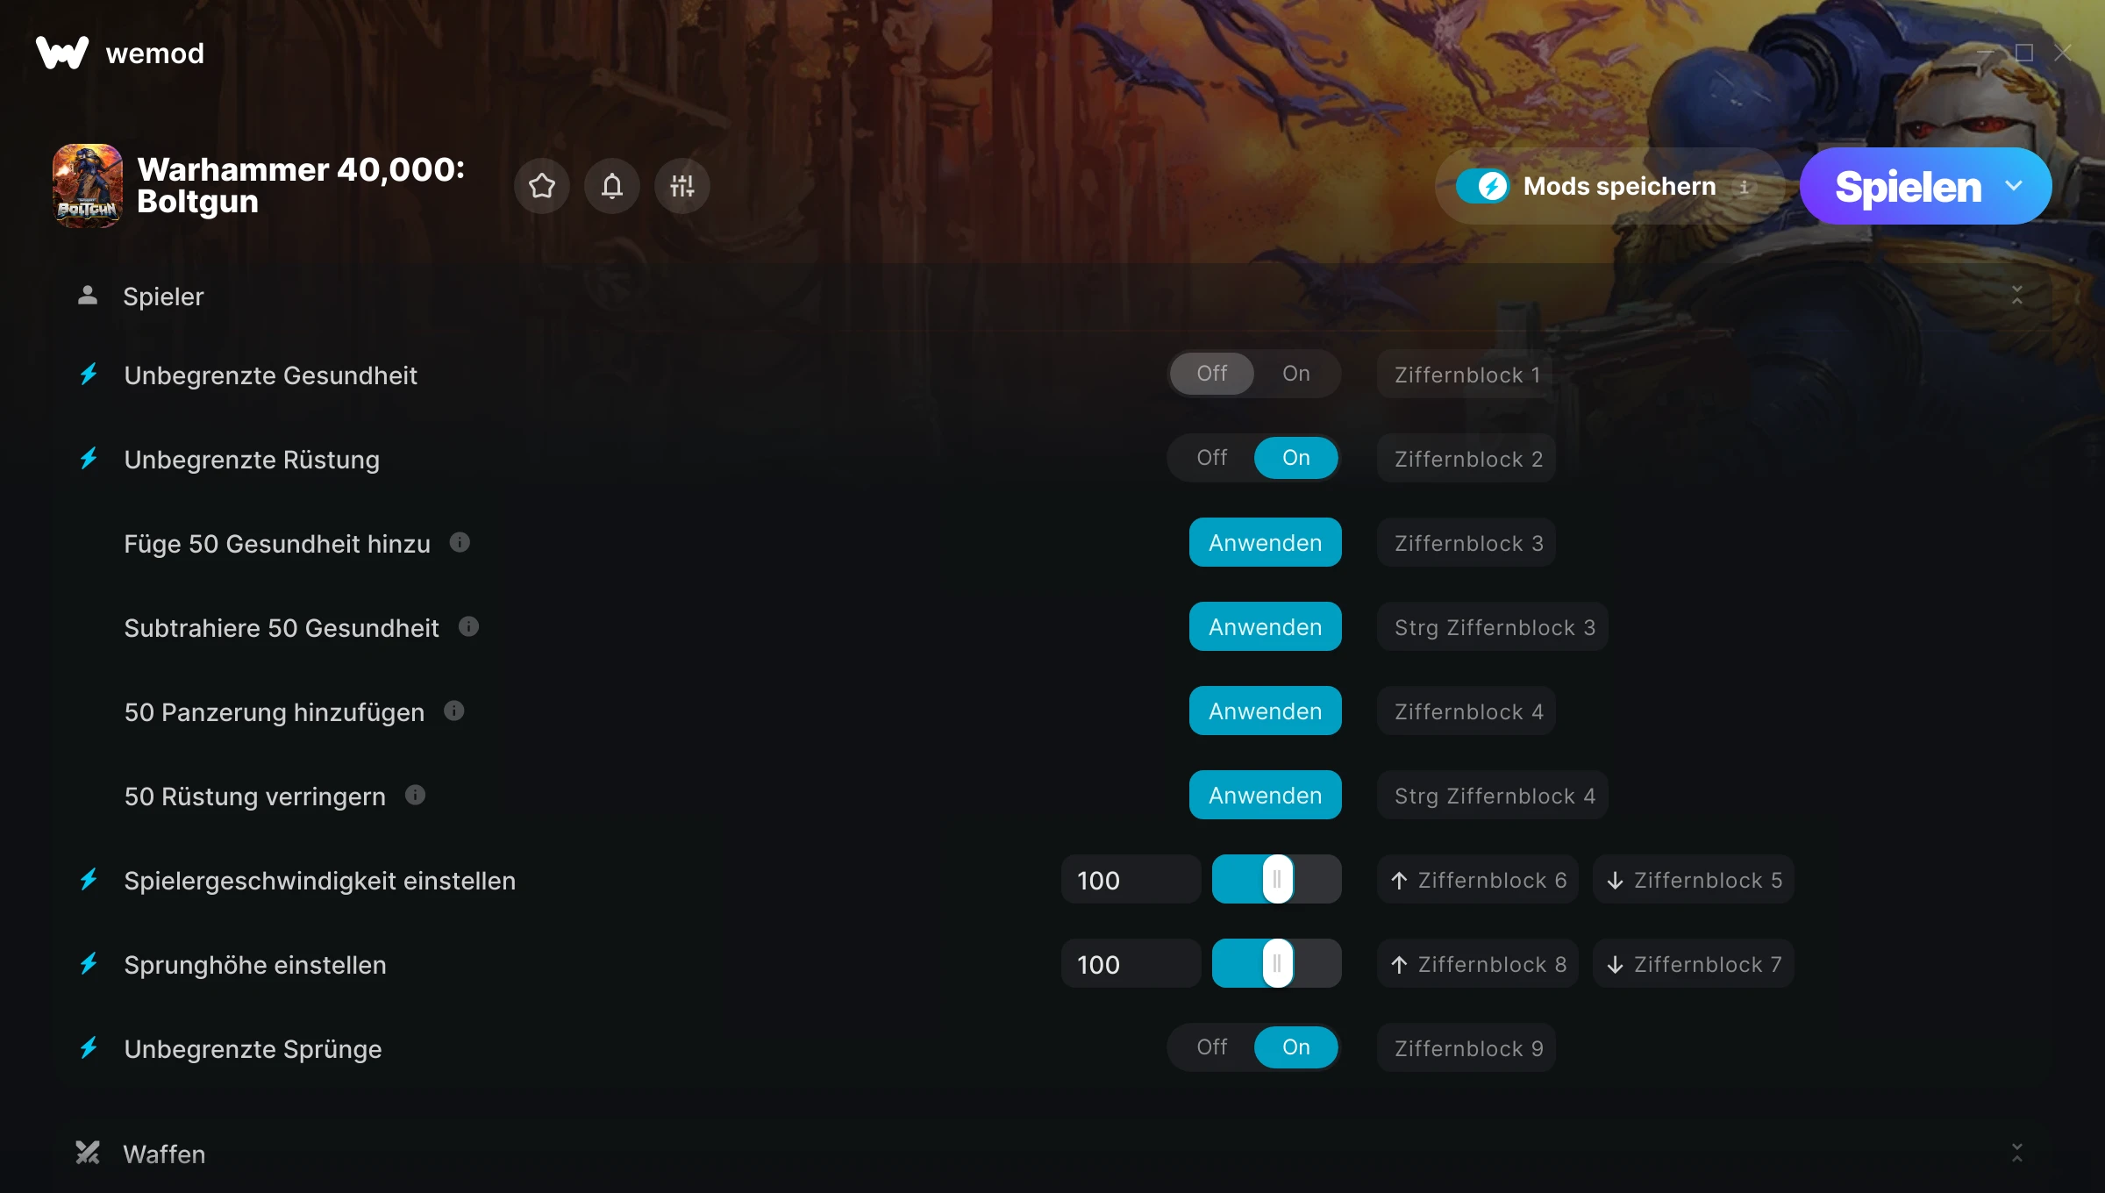Click the Strg Ziffernblock 3 hotkey

pyautogui.click(x=1493, y=626)
